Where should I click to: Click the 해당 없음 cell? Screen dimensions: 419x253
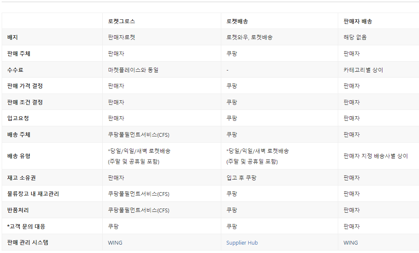(355, 37)
